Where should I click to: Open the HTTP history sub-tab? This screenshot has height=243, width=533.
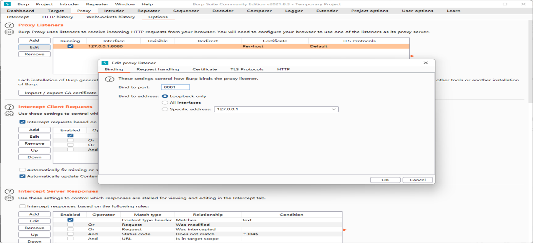click(x=57, y=17)
